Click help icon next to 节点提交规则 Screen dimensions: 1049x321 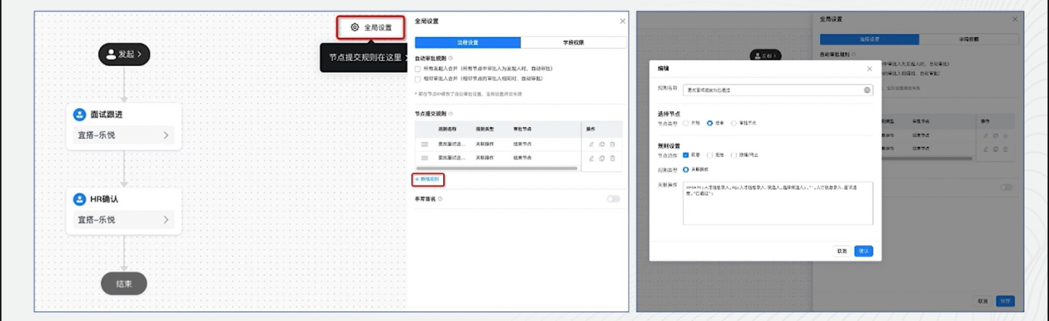coord(451,114)
